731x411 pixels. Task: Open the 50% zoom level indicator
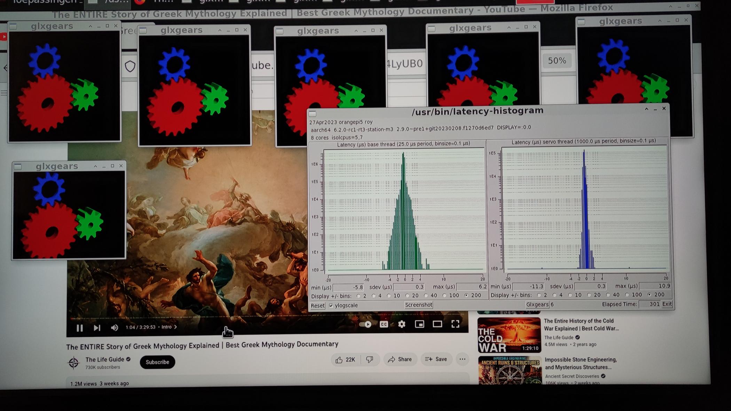coord(557,61)
